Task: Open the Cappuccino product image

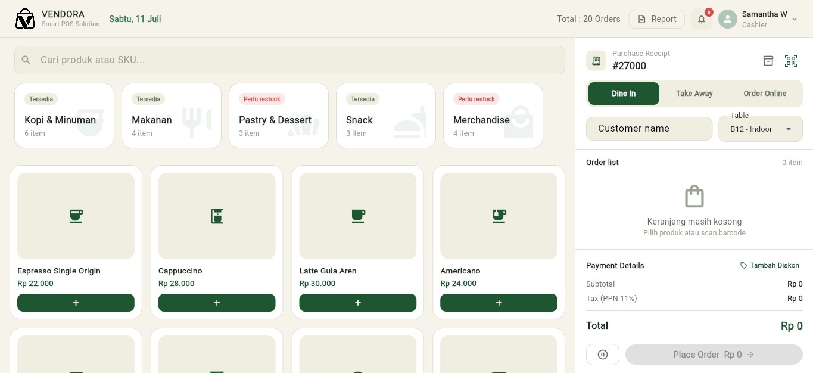Action: click(x=217, y=216)
